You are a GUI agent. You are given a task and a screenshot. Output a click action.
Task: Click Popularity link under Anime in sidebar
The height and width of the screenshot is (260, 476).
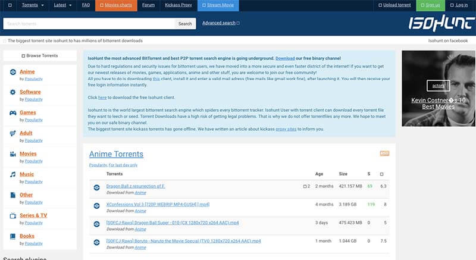34,79
